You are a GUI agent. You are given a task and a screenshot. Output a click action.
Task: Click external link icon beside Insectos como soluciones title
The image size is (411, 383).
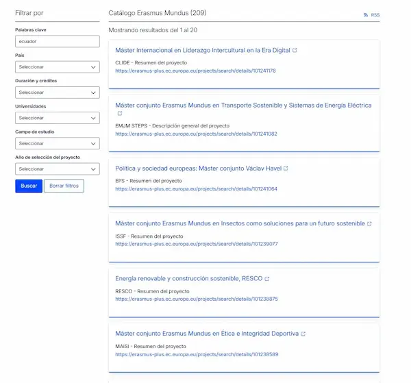click(369, 224)
